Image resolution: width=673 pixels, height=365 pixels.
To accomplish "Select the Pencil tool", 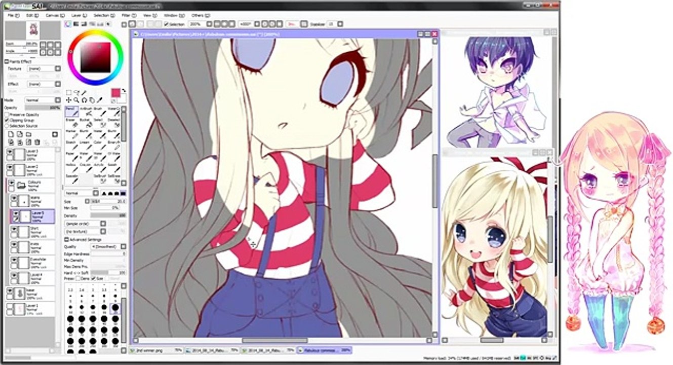I will tap(71, 112).
